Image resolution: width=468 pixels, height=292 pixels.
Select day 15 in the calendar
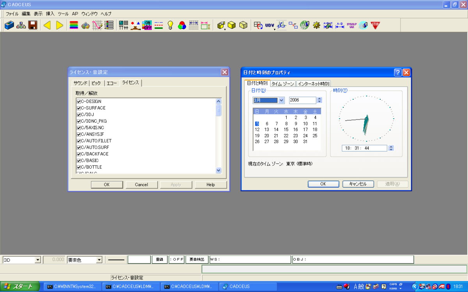click(x=286, y=130)
